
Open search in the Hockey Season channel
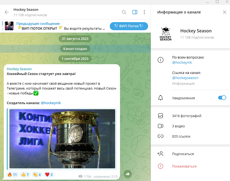(x=124, y=12)
